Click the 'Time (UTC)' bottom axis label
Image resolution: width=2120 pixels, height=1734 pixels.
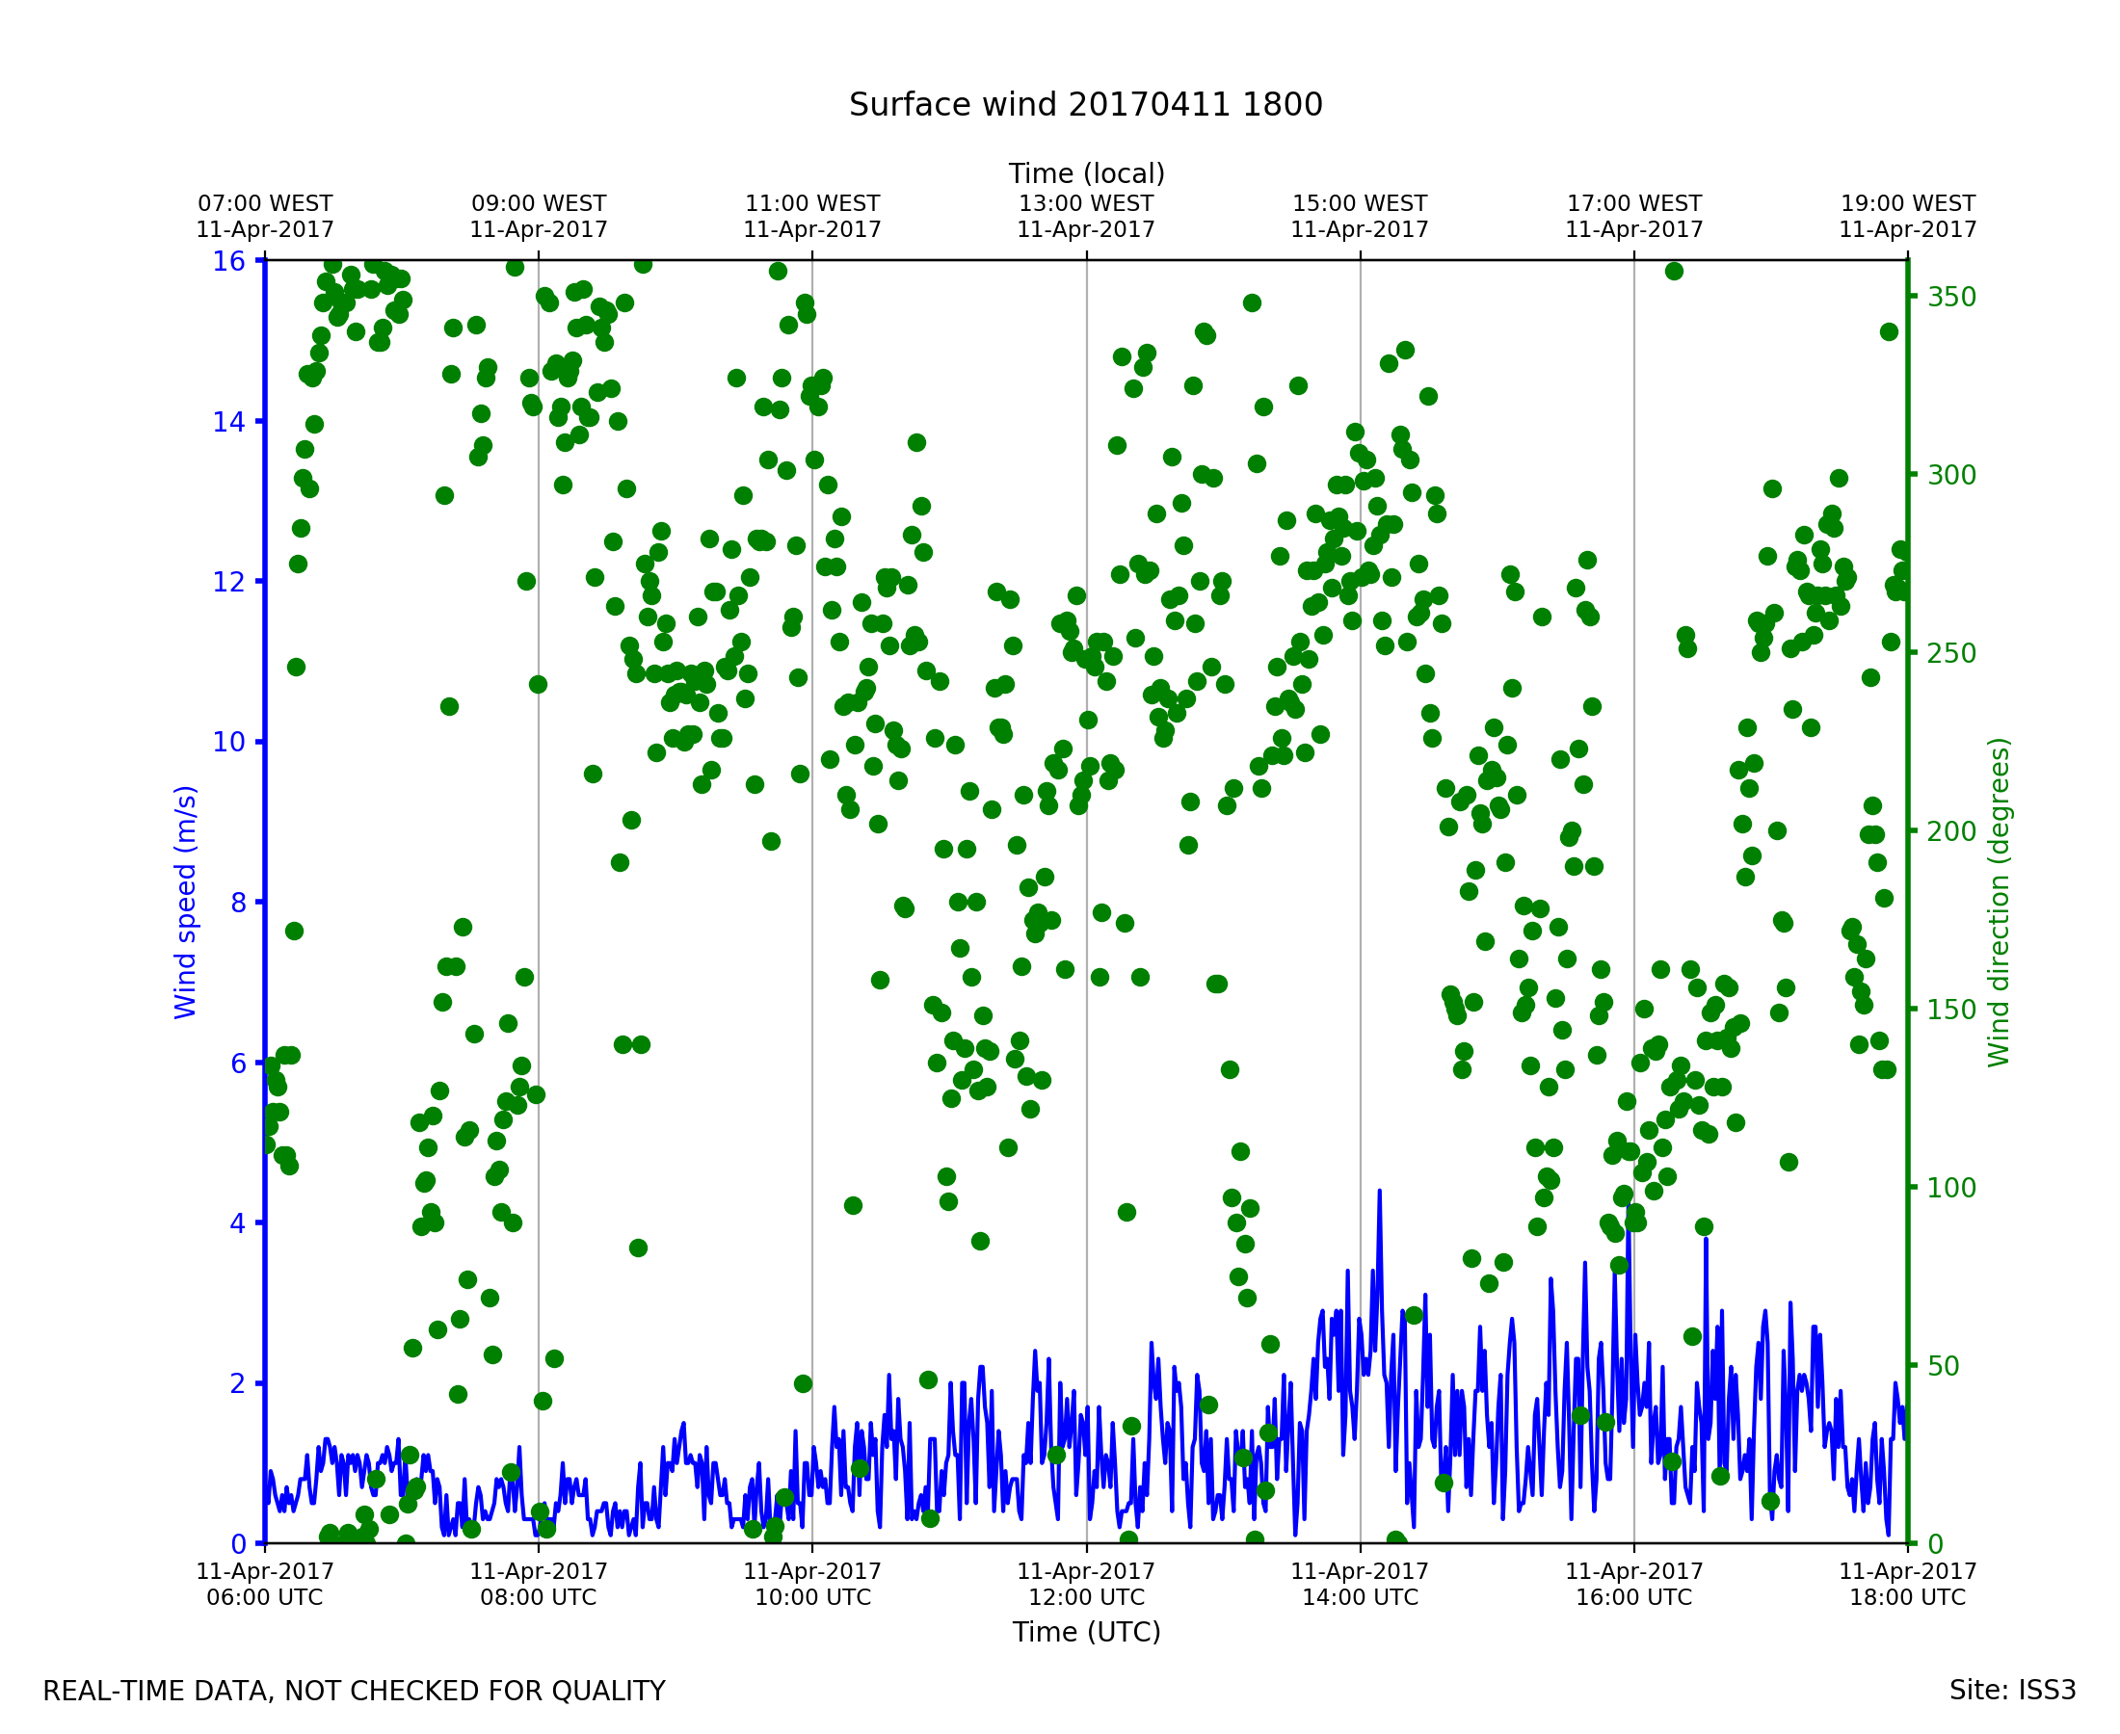coord(1086,1632)
